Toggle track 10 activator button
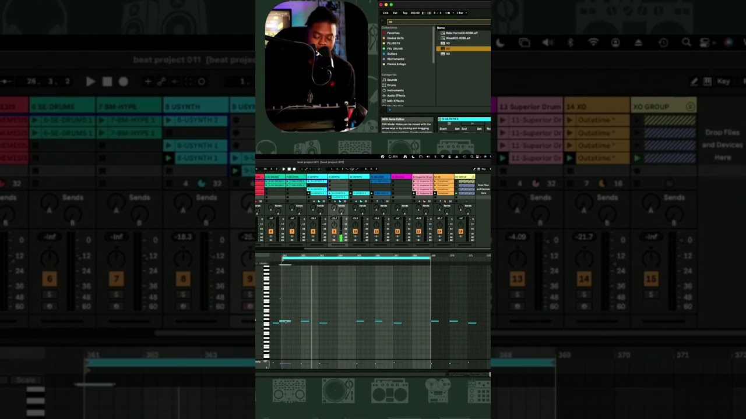This screenshot has height=419, width=746. tap(355, 232)
